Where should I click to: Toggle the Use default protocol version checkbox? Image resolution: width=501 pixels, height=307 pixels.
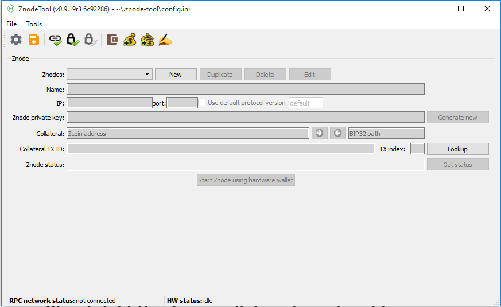coord(202,103)
